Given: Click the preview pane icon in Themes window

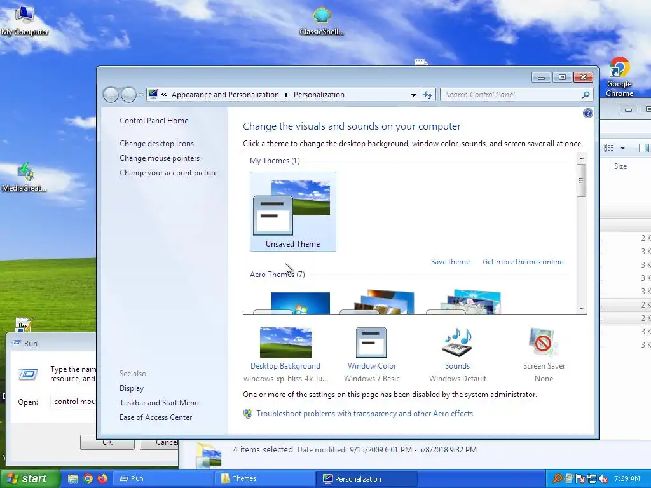Looking at the screenshot, I should point(644,147).
